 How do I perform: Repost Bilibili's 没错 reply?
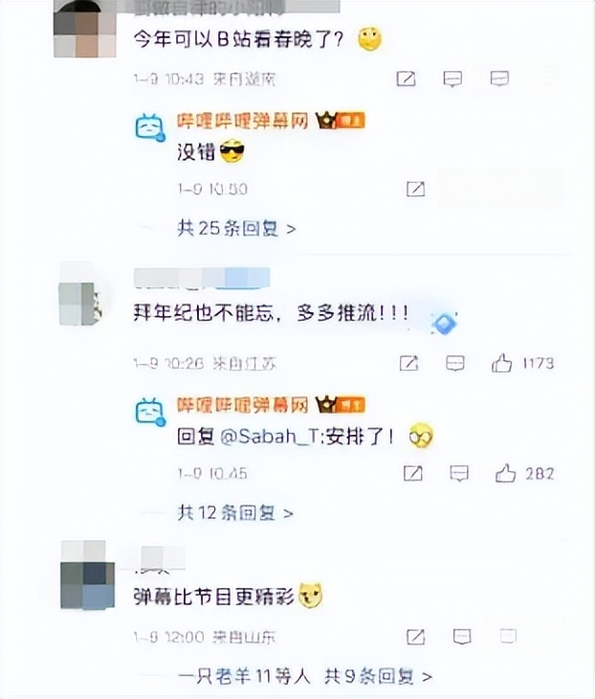tap(415, 189)
